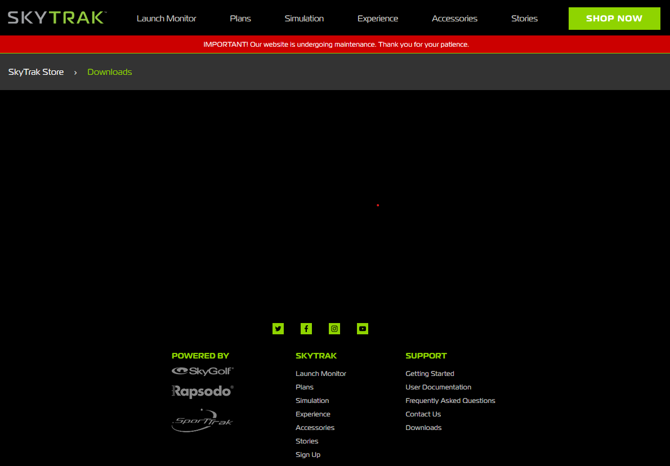Go to Frequently Asked Questions
The width and height of the screenshot is (670, 466).
[450, 401]
